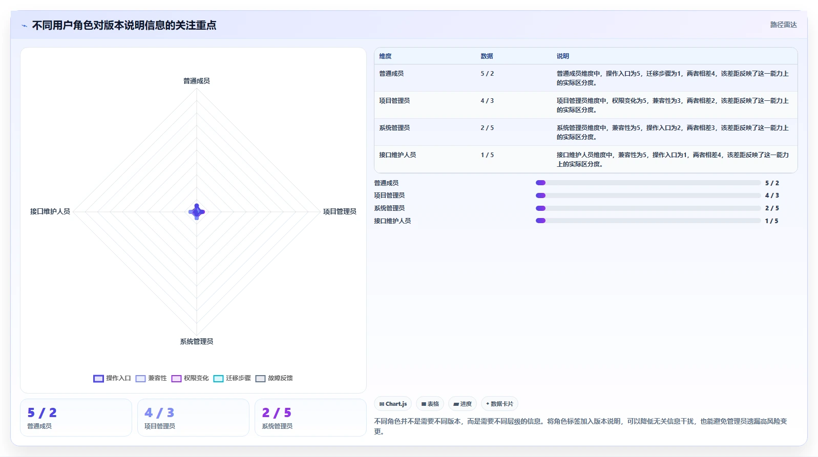This screenshot has width=818, height=457.
Task: Click the 进度 chip
Action: pyautogui.click(x=463, y=404)
